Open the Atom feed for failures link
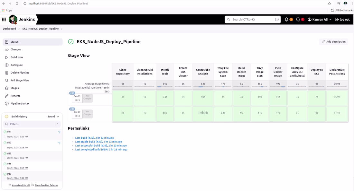The image size is (354, 191). [x=46, y=185]
